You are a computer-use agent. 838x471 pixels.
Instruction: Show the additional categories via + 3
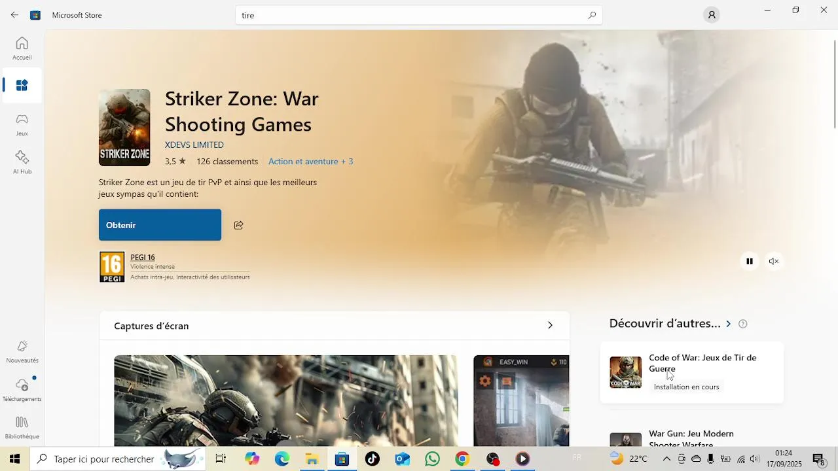click(347, 161)
